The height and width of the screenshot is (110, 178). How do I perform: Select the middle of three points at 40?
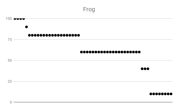[145, 69]
